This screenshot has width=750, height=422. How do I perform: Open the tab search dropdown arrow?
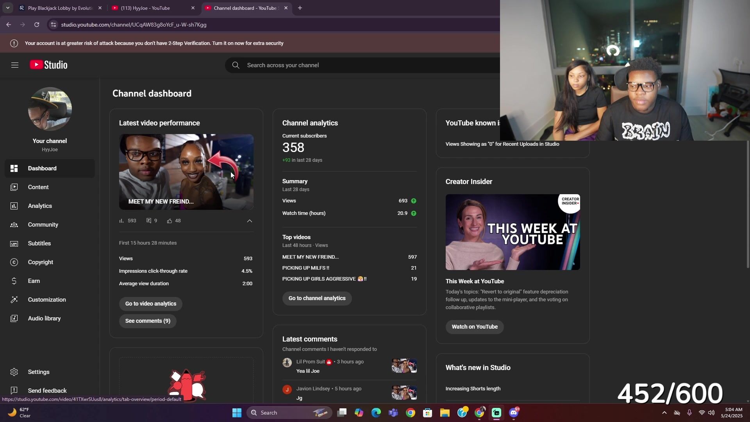pyautogui.click(x=7, y=8)
